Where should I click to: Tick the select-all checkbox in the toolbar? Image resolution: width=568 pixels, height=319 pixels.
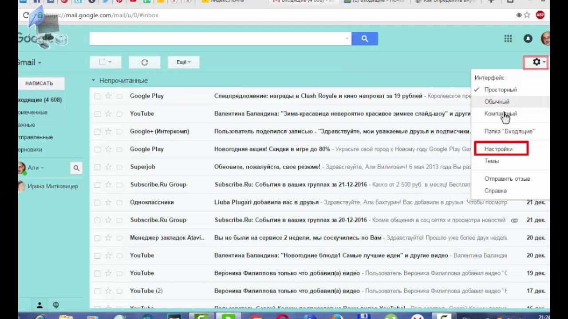pos(102,62)
